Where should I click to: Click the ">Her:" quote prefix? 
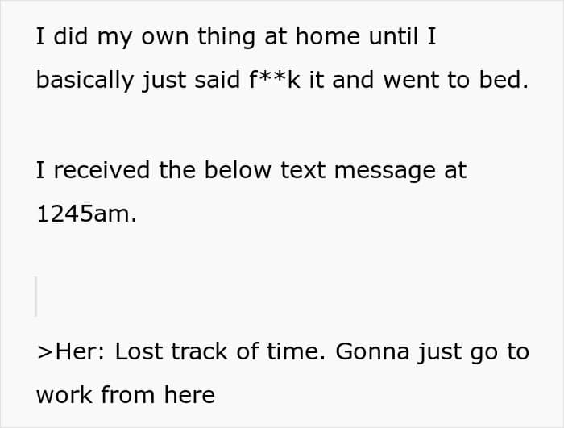71,351
